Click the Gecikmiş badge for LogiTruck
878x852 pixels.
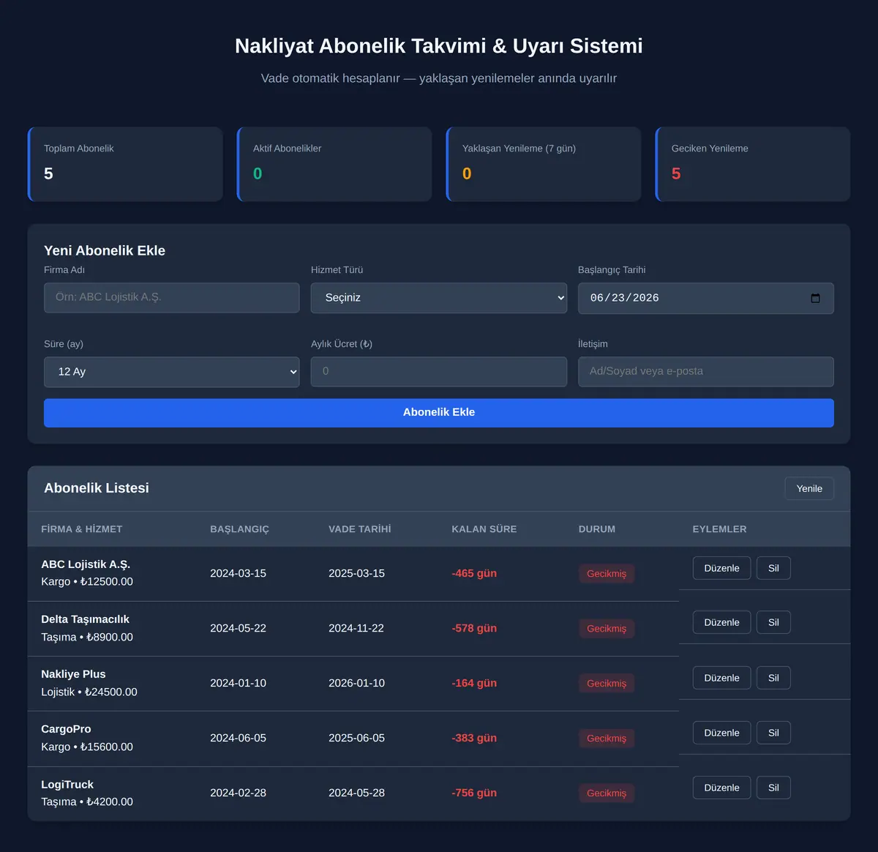pyautogui.click(x=607, y=793)
